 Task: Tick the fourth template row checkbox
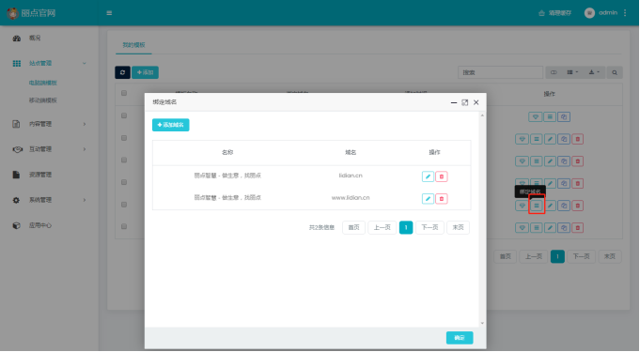click(x=124, y=182)
